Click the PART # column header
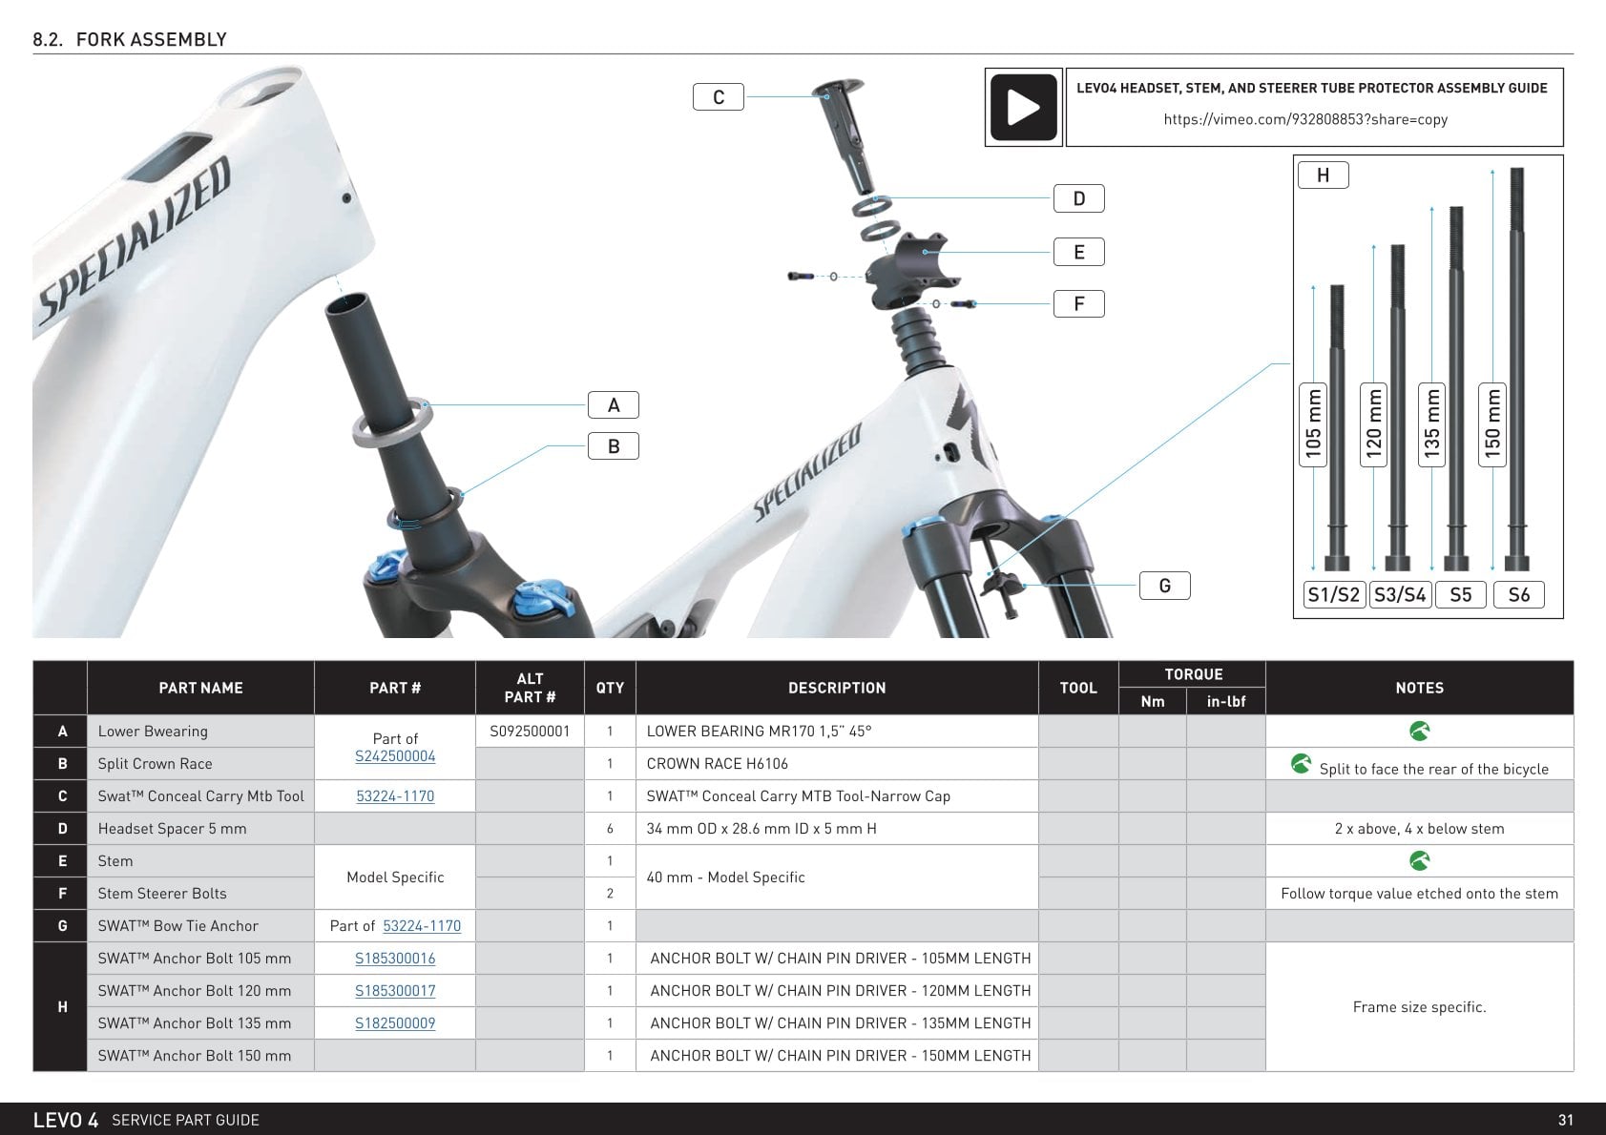Image resolution: width=1606 pixels, height=1135 pixels. coord(395,688)
